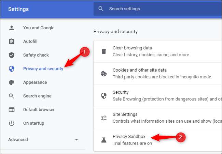Click the Autofill clipboard icon
This screenshot has height=154, width=222.
[x=12, y=42]
